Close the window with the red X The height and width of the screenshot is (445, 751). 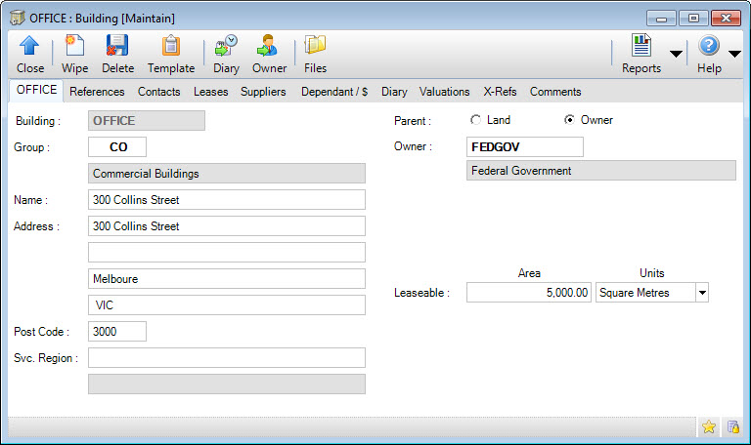coord(727,19)
